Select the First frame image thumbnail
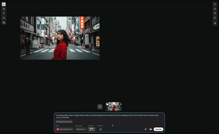Screen dimensions: 219x134 point(91,129)
